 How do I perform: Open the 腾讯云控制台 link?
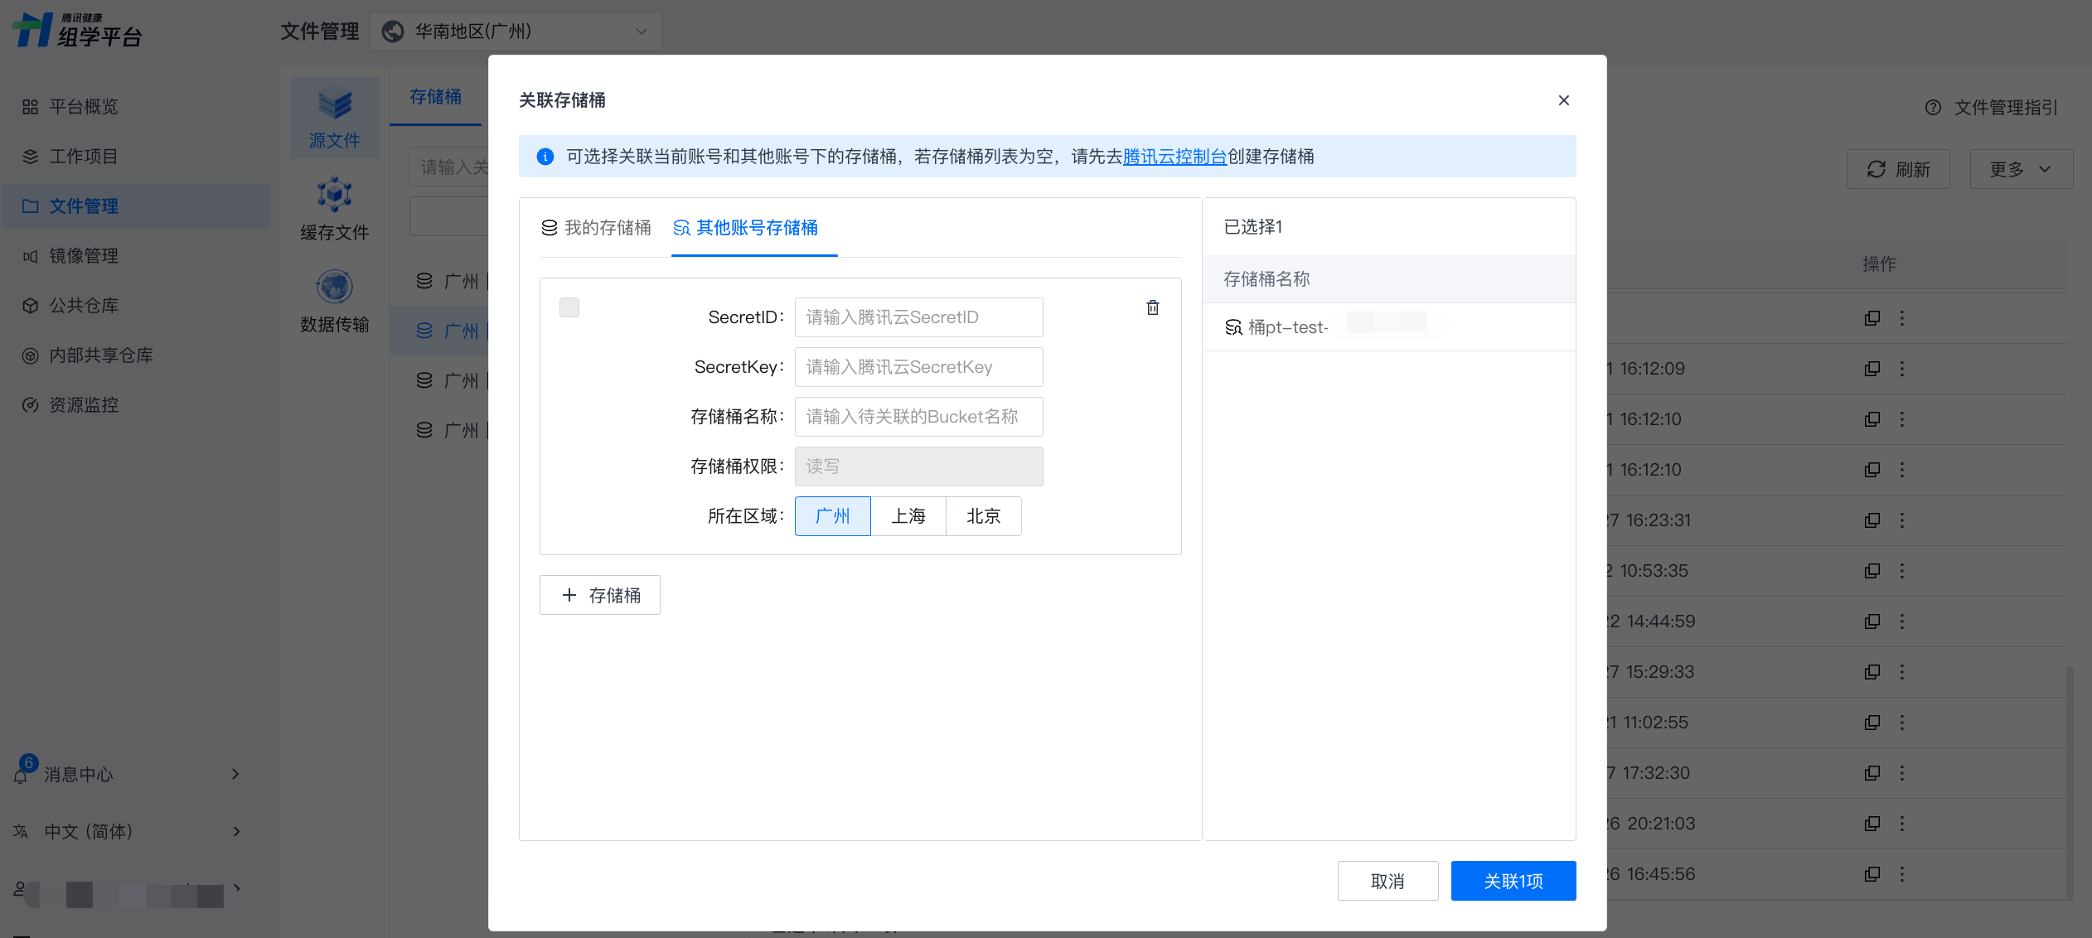pos(1174,157)
